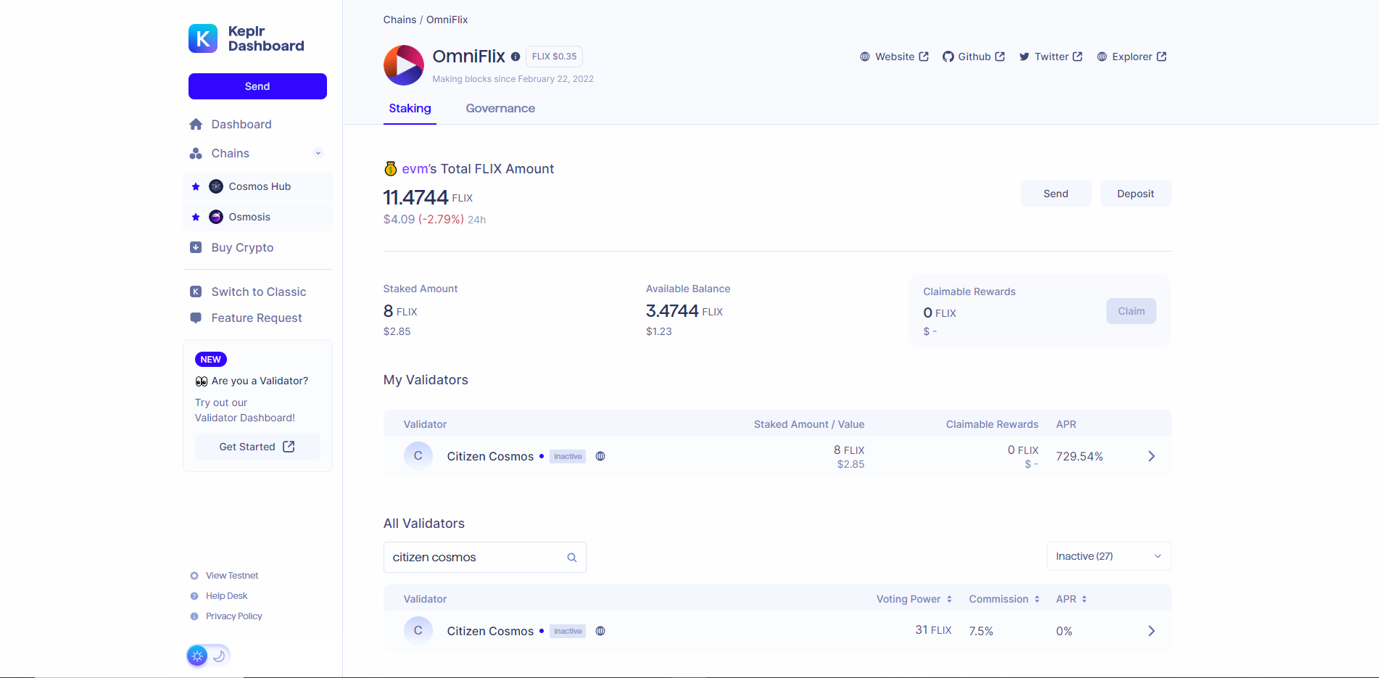The width and height of the screenshot is (1379, 678).
Task: Open the Help Desk link
Action: pos(226,596)
